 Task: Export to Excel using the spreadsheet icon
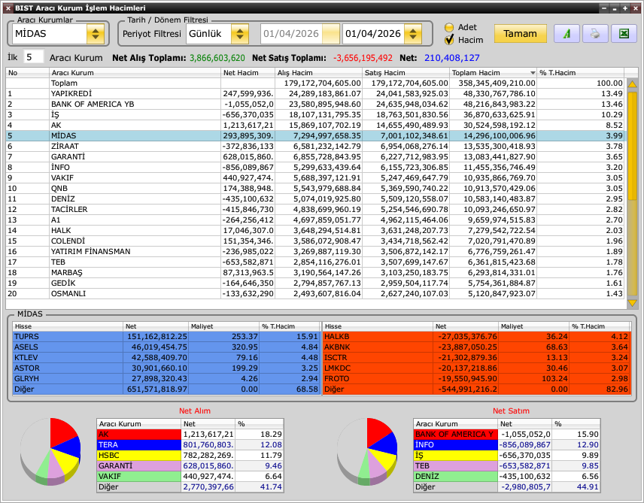(624, 34)
